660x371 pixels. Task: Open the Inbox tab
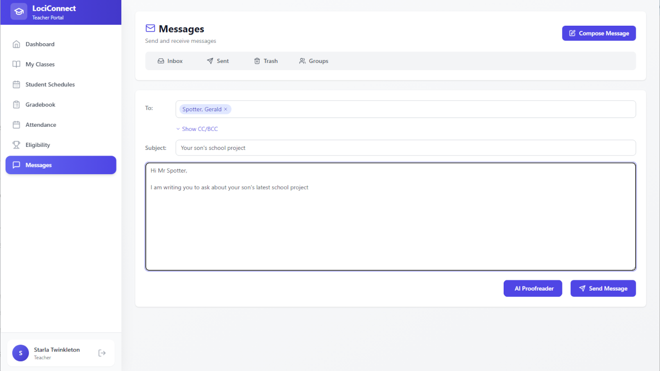pyautogui.click(x=170, y=61)
